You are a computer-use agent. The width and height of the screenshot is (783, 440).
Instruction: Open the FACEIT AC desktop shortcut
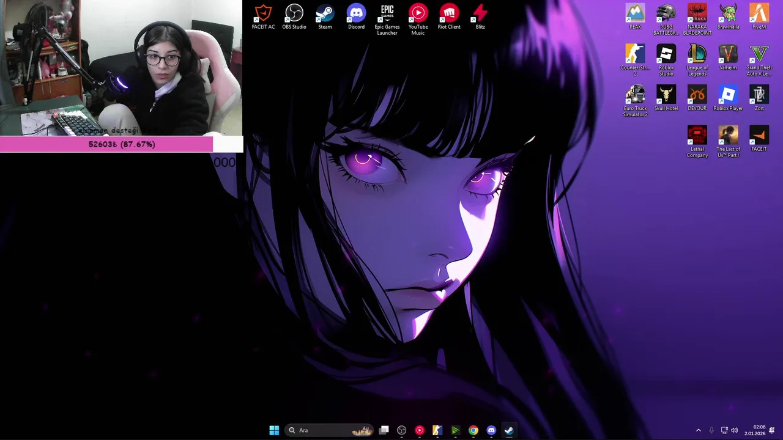(x=263, y=17)
